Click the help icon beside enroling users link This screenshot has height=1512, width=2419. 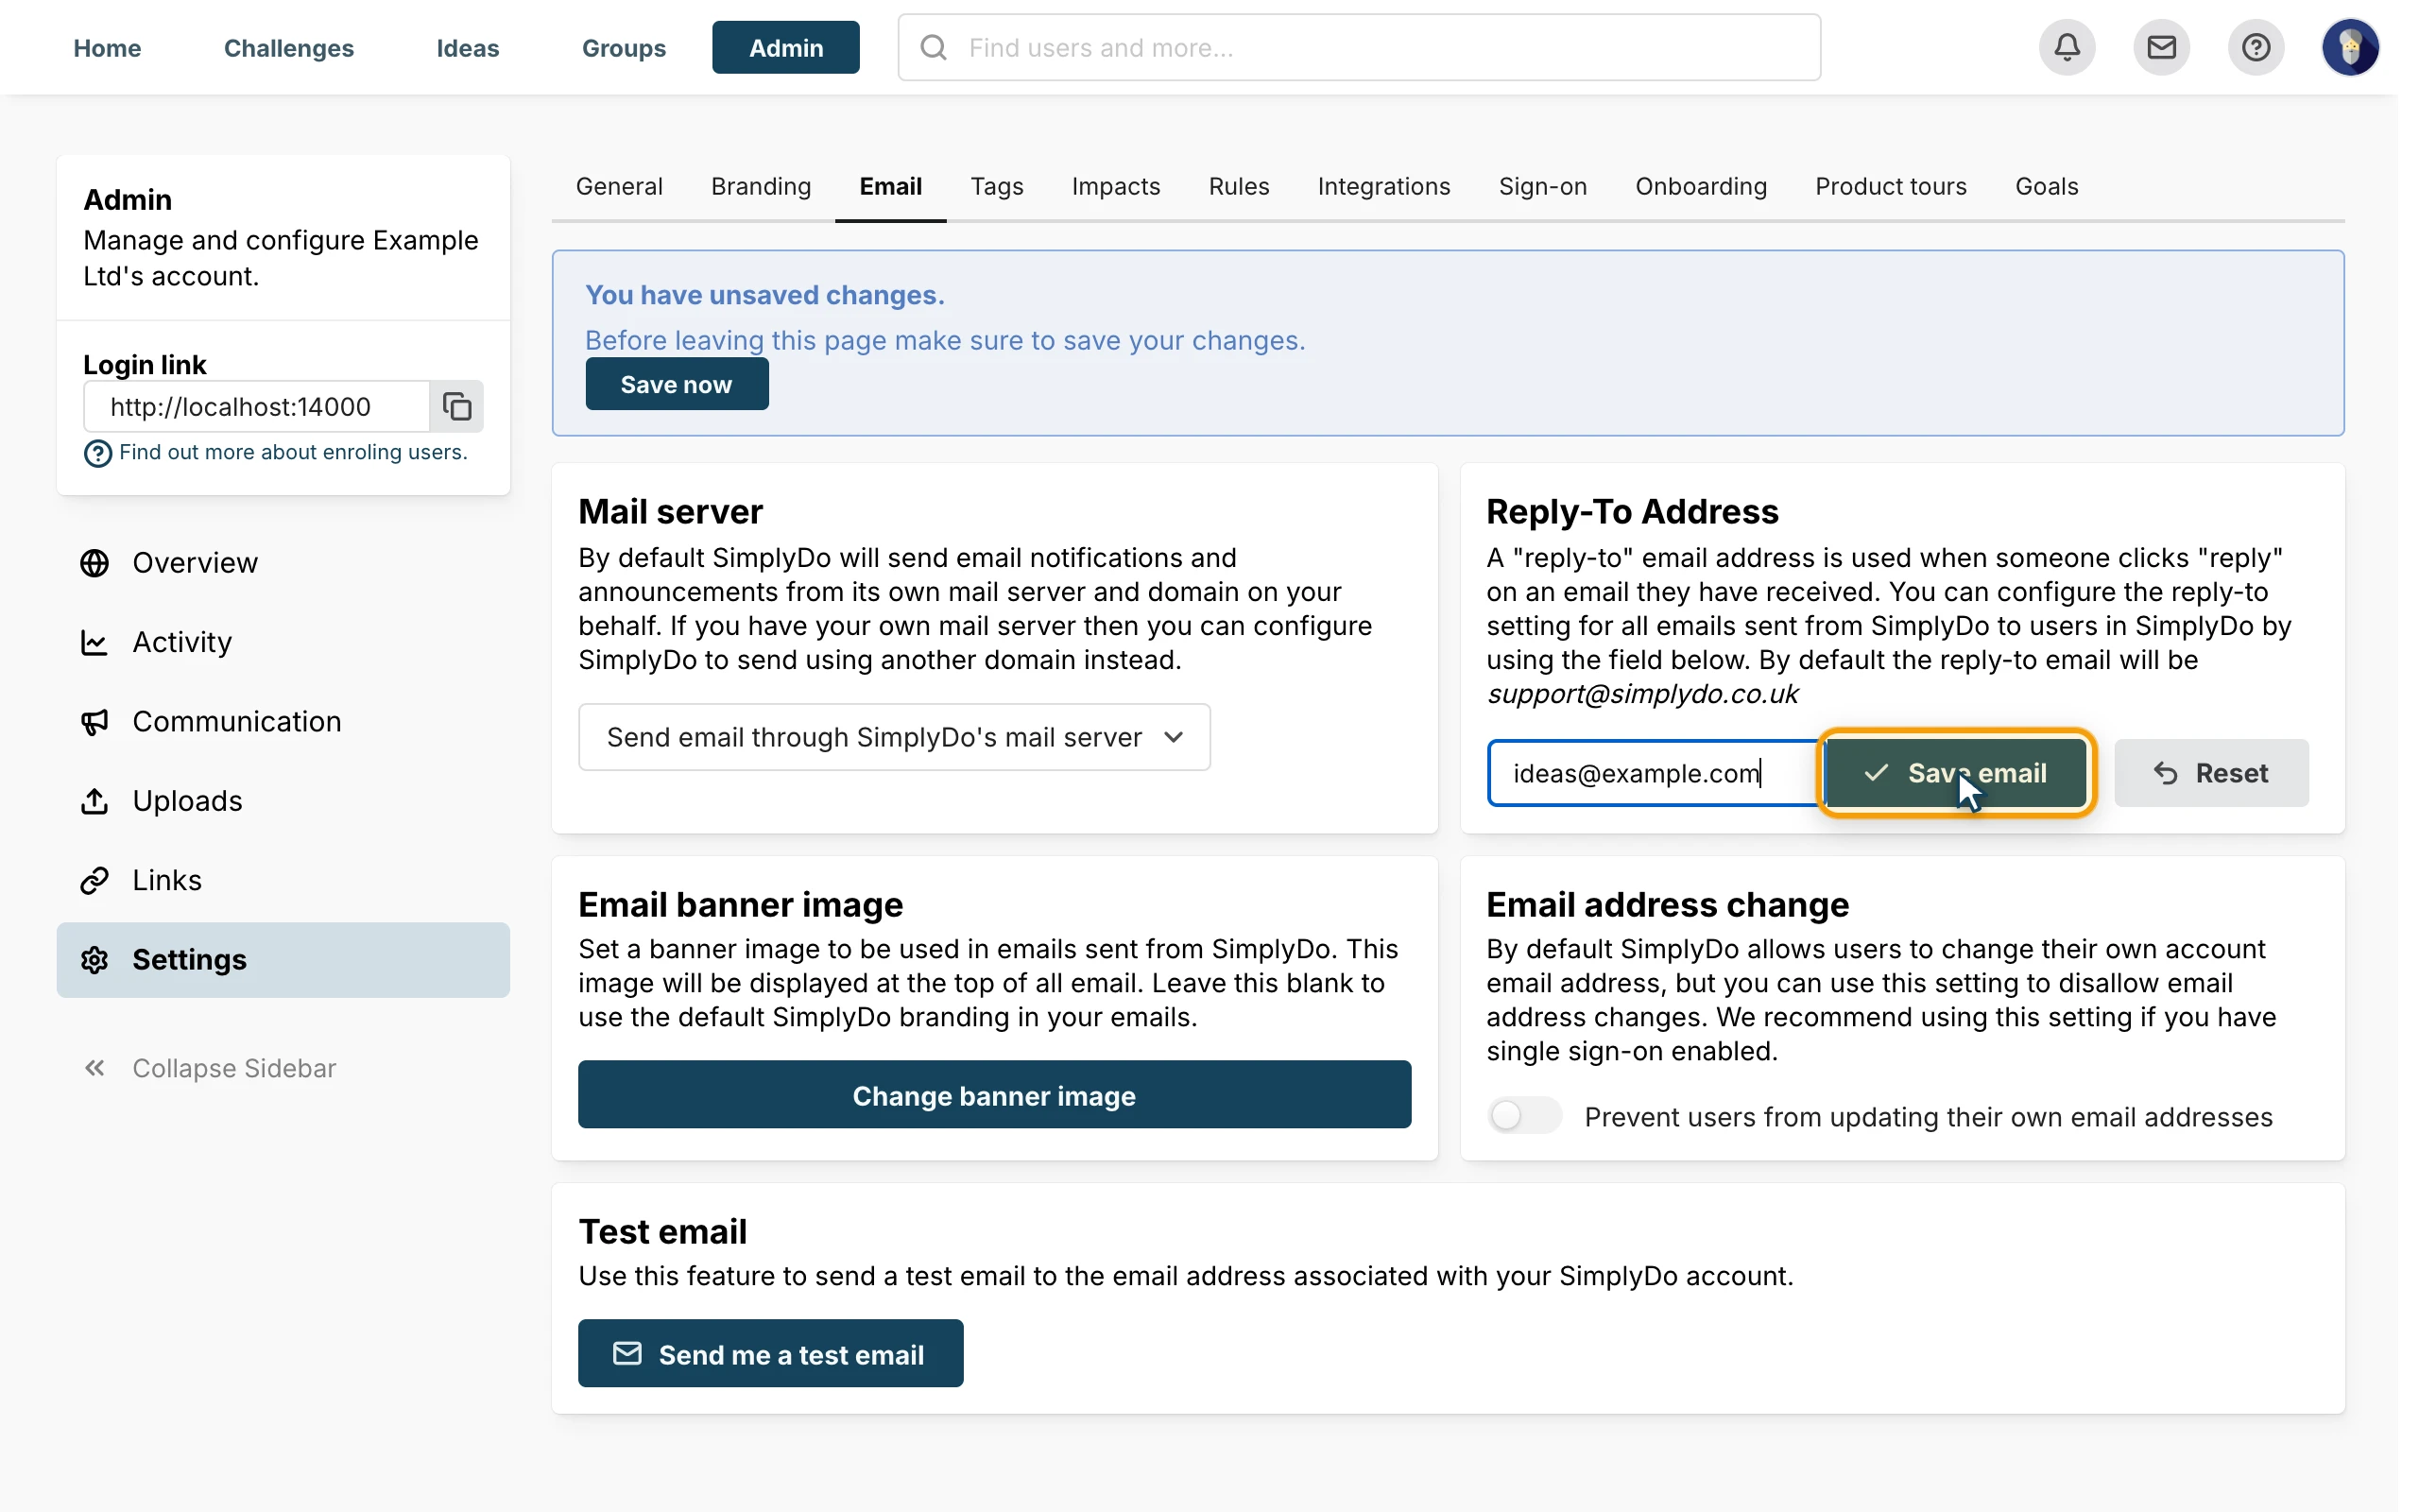click(x=97, y=453)
